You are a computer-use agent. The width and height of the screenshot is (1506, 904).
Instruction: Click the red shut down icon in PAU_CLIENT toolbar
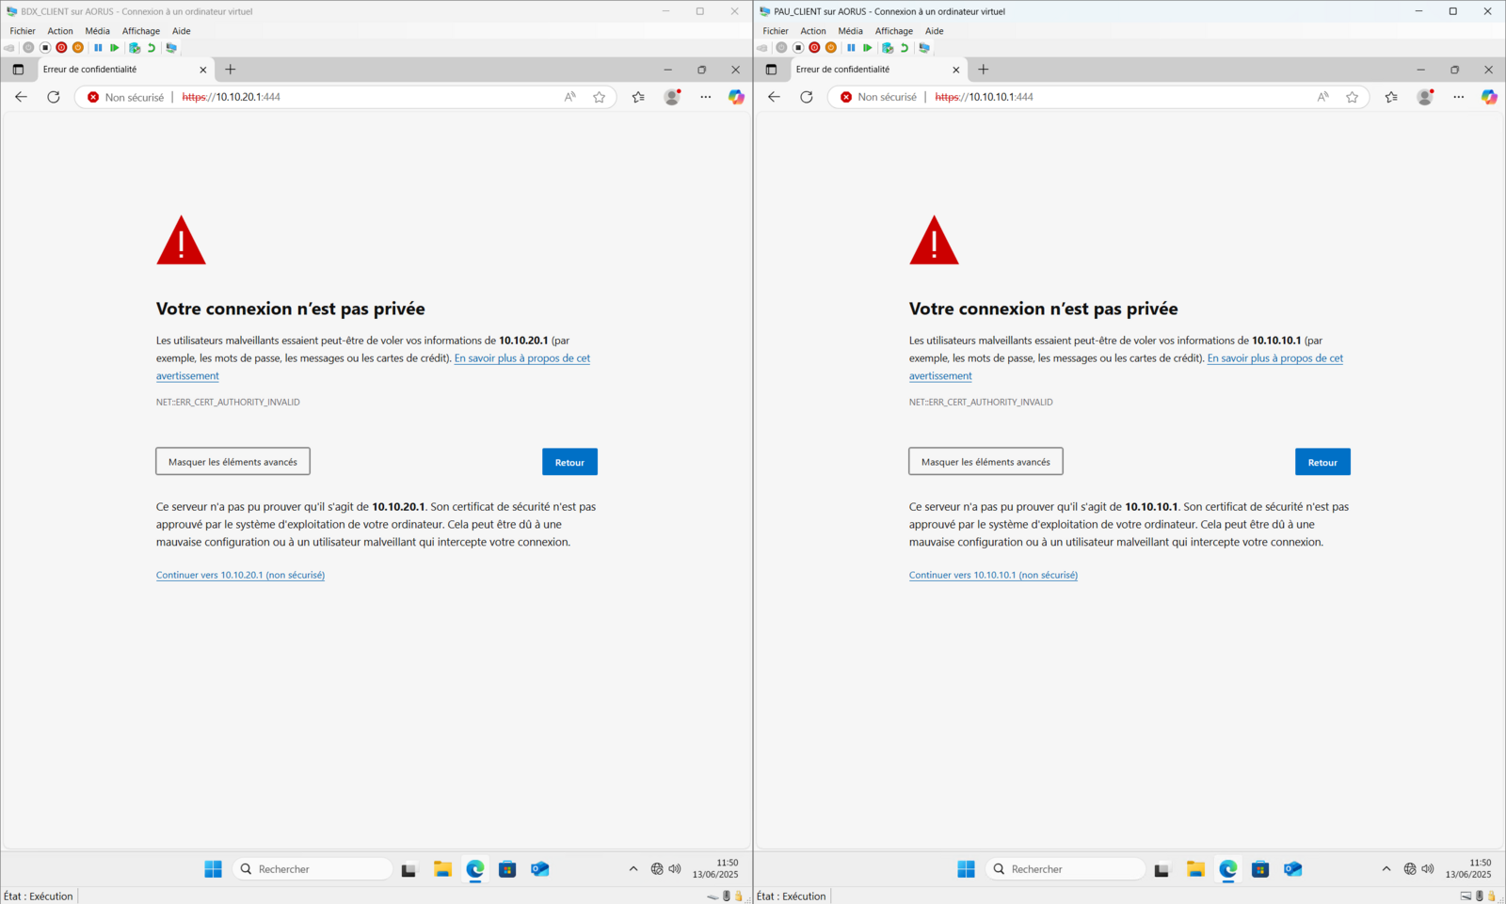[x=814, y=48]
